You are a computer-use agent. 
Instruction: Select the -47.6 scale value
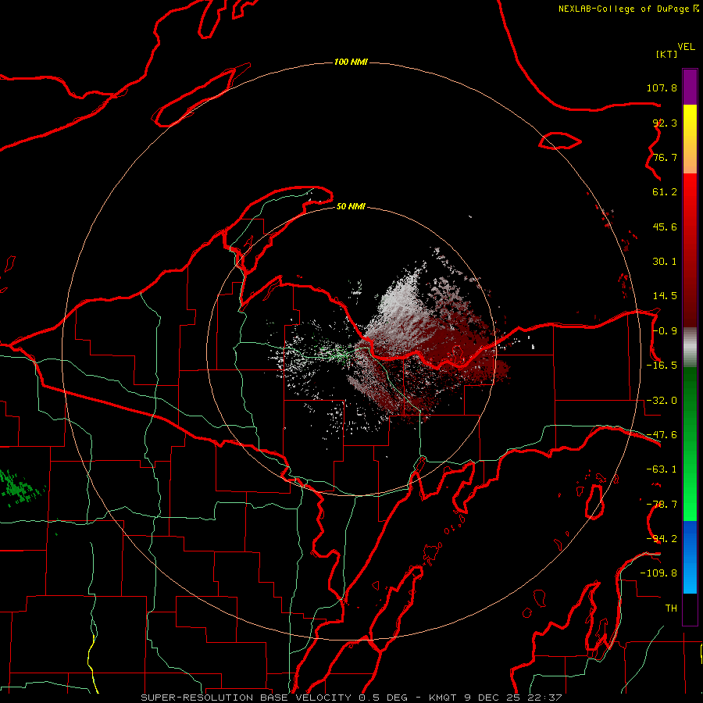pos(662,435)
